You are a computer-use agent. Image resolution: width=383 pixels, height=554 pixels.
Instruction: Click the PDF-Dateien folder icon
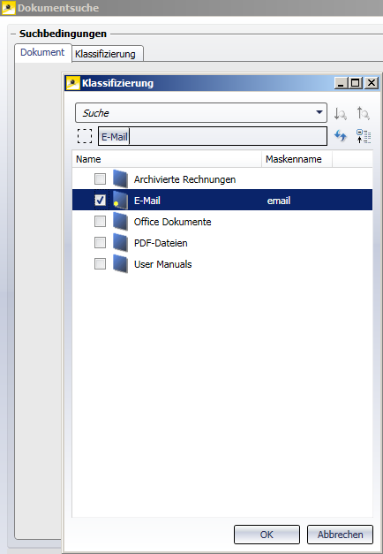[120, 242]
